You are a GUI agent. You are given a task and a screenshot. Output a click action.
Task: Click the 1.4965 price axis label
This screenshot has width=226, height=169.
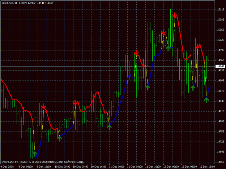tap(220, 60)
